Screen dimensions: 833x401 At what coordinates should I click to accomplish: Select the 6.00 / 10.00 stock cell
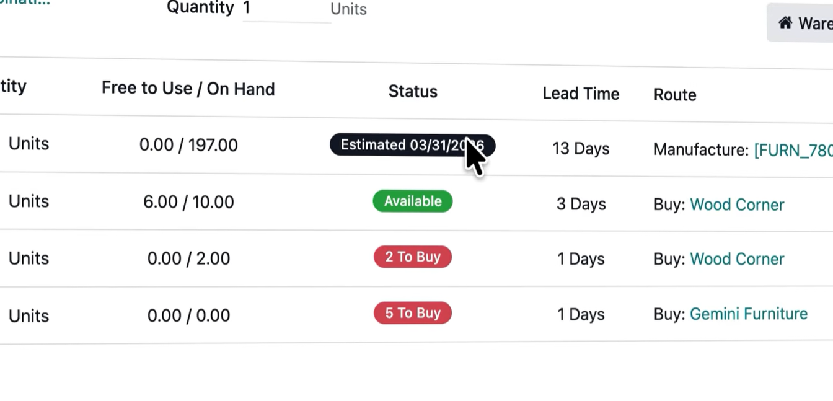click(x=188, y=202)
